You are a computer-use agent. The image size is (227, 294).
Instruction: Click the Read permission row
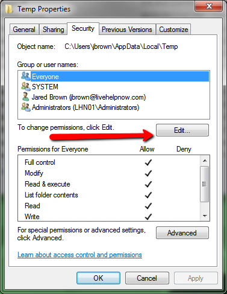(110, 206)
